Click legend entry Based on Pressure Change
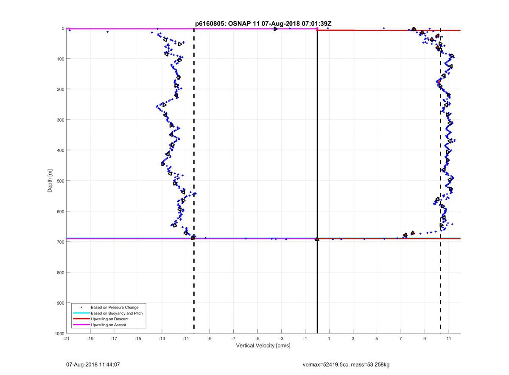Viewport: 509px width, 375px height. point(115,307)
